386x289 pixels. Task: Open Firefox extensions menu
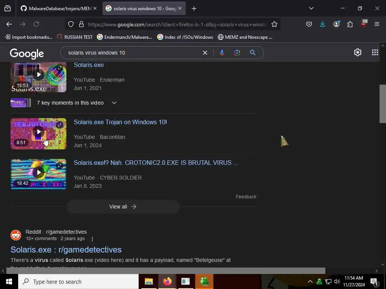(350, 24)
